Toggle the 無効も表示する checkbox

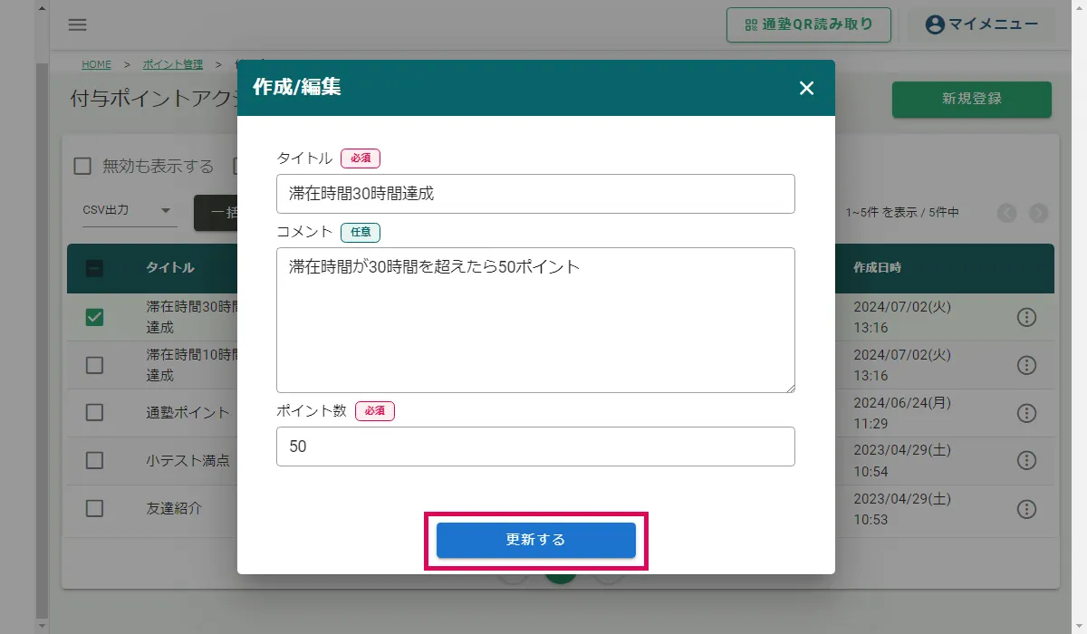click(82, 166)
